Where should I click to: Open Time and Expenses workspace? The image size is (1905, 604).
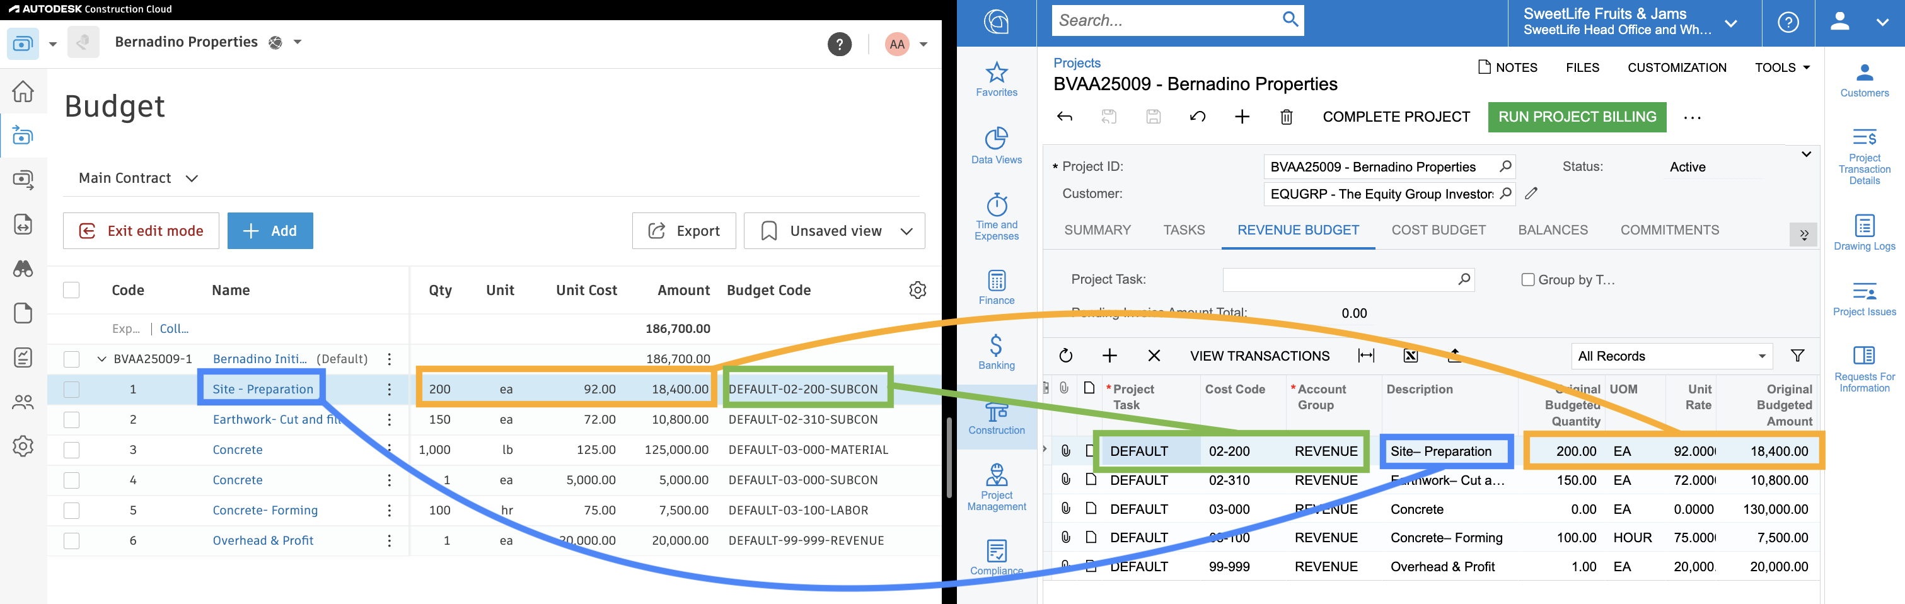click(x=996, y=218)
